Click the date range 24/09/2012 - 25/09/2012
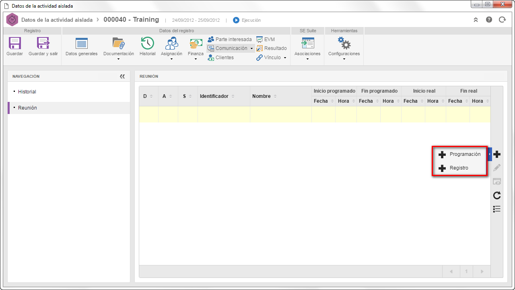Image resolution: width=515 pixels, height=290 pixels. [196, 20]
